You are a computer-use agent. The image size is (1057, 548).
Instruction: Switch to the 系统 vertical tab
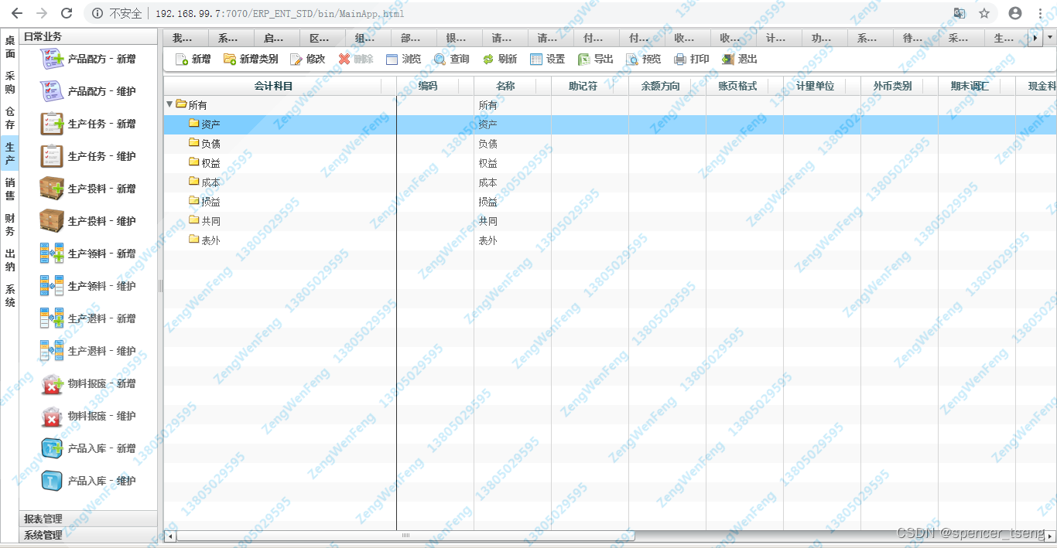(x=10, y=296)
